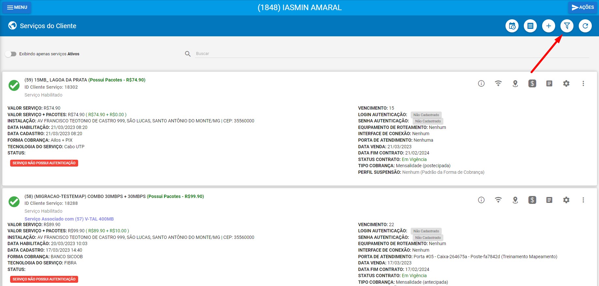Viewport: 599px width, 286px height.
Task: Click ID Cliente Serviço: 18288 text
Action: (51, 203)
